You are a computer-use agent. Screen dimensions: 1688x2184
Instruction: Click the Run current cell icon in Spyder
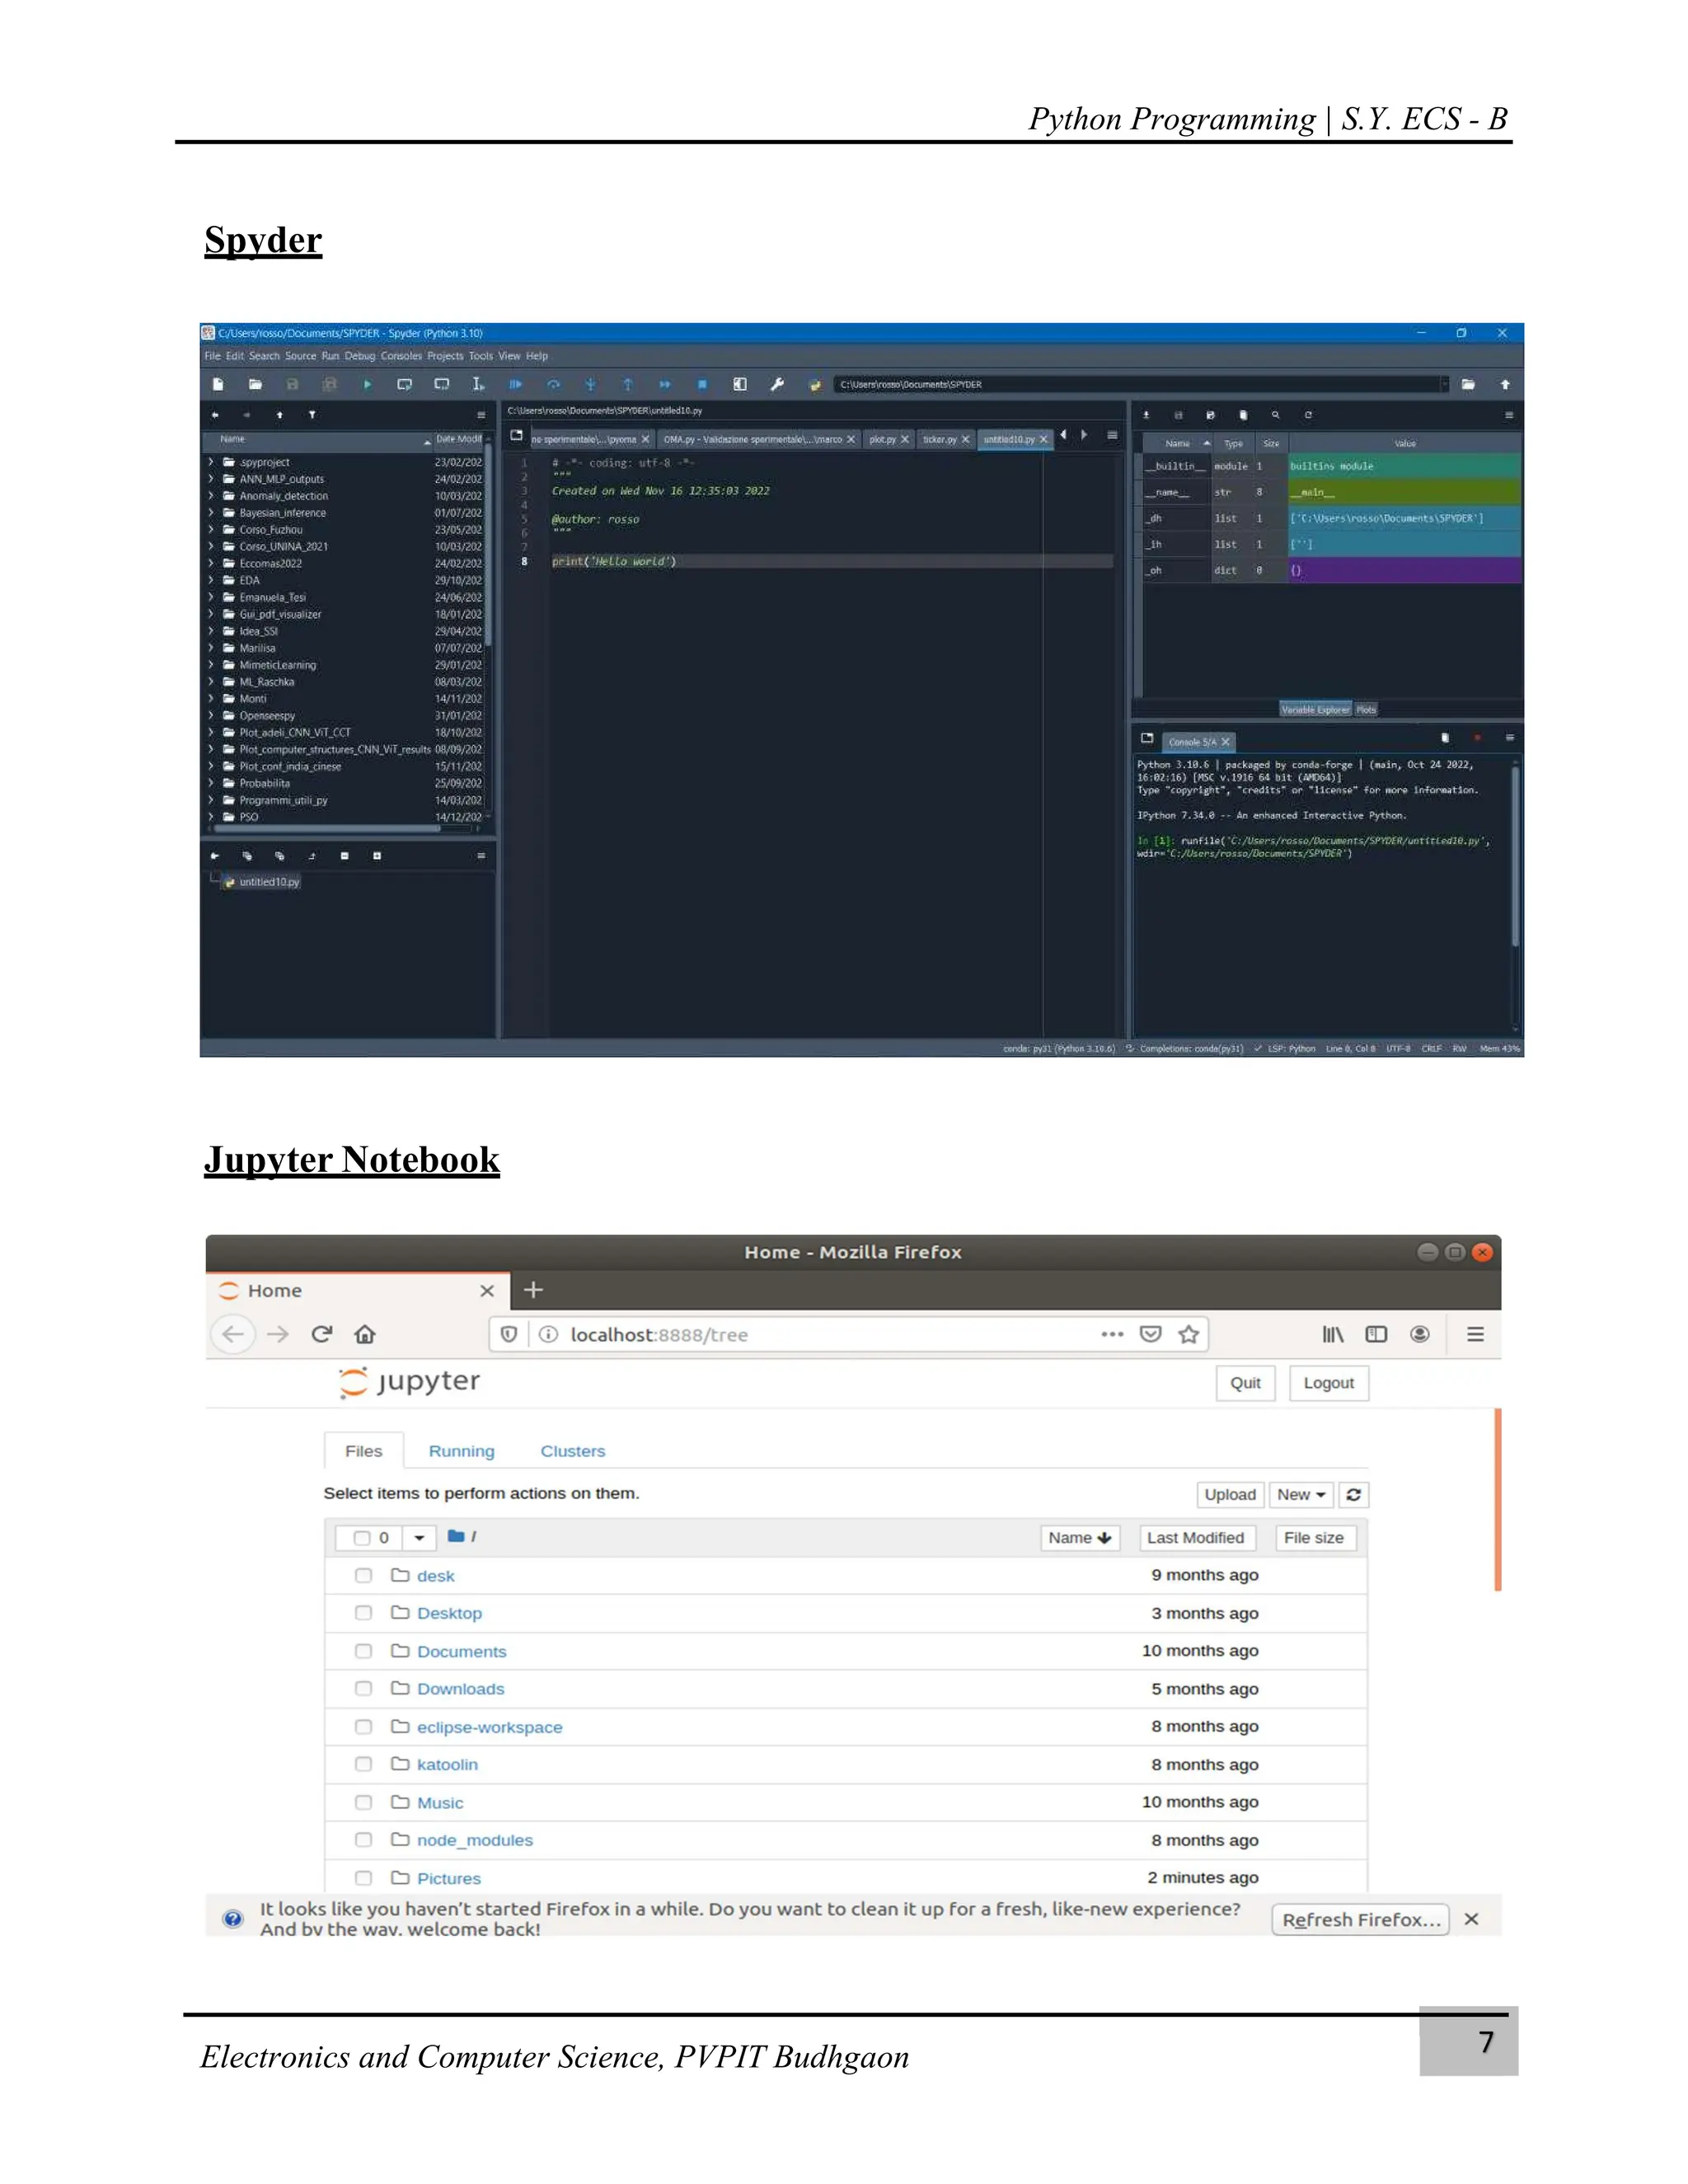click(404, 384)
